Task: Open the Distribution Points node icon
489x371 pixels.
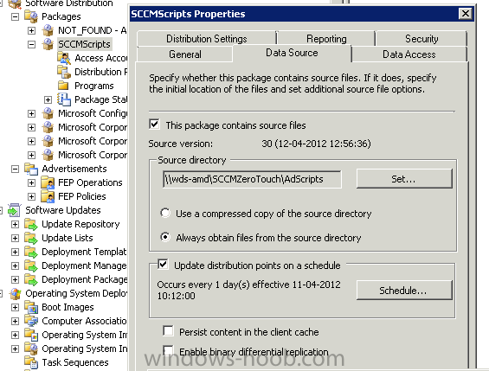Action: click(64, 72)
